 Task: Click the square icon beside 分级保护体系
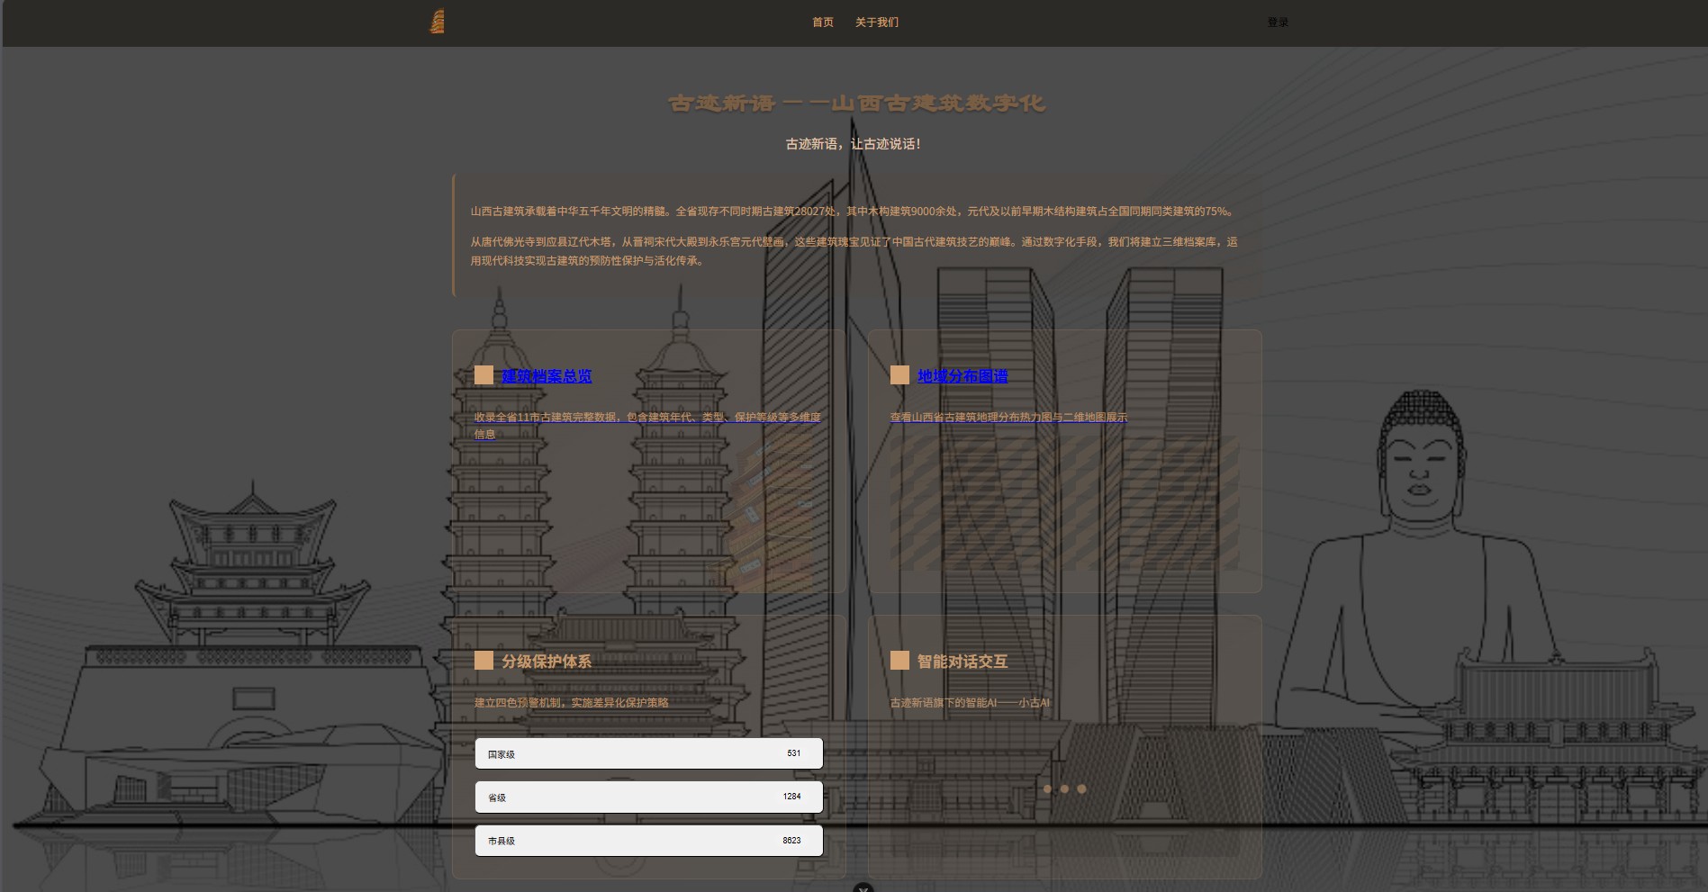pyautogui.click(x=483, y=661)
